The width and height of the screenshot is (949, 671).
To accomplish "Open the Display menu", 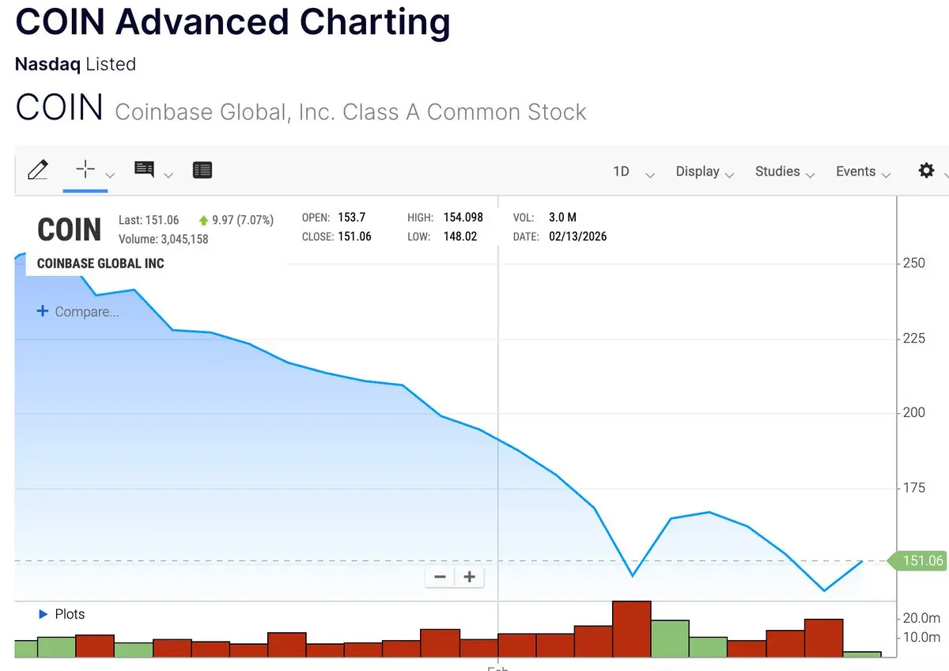I will [x=705, y=172].
